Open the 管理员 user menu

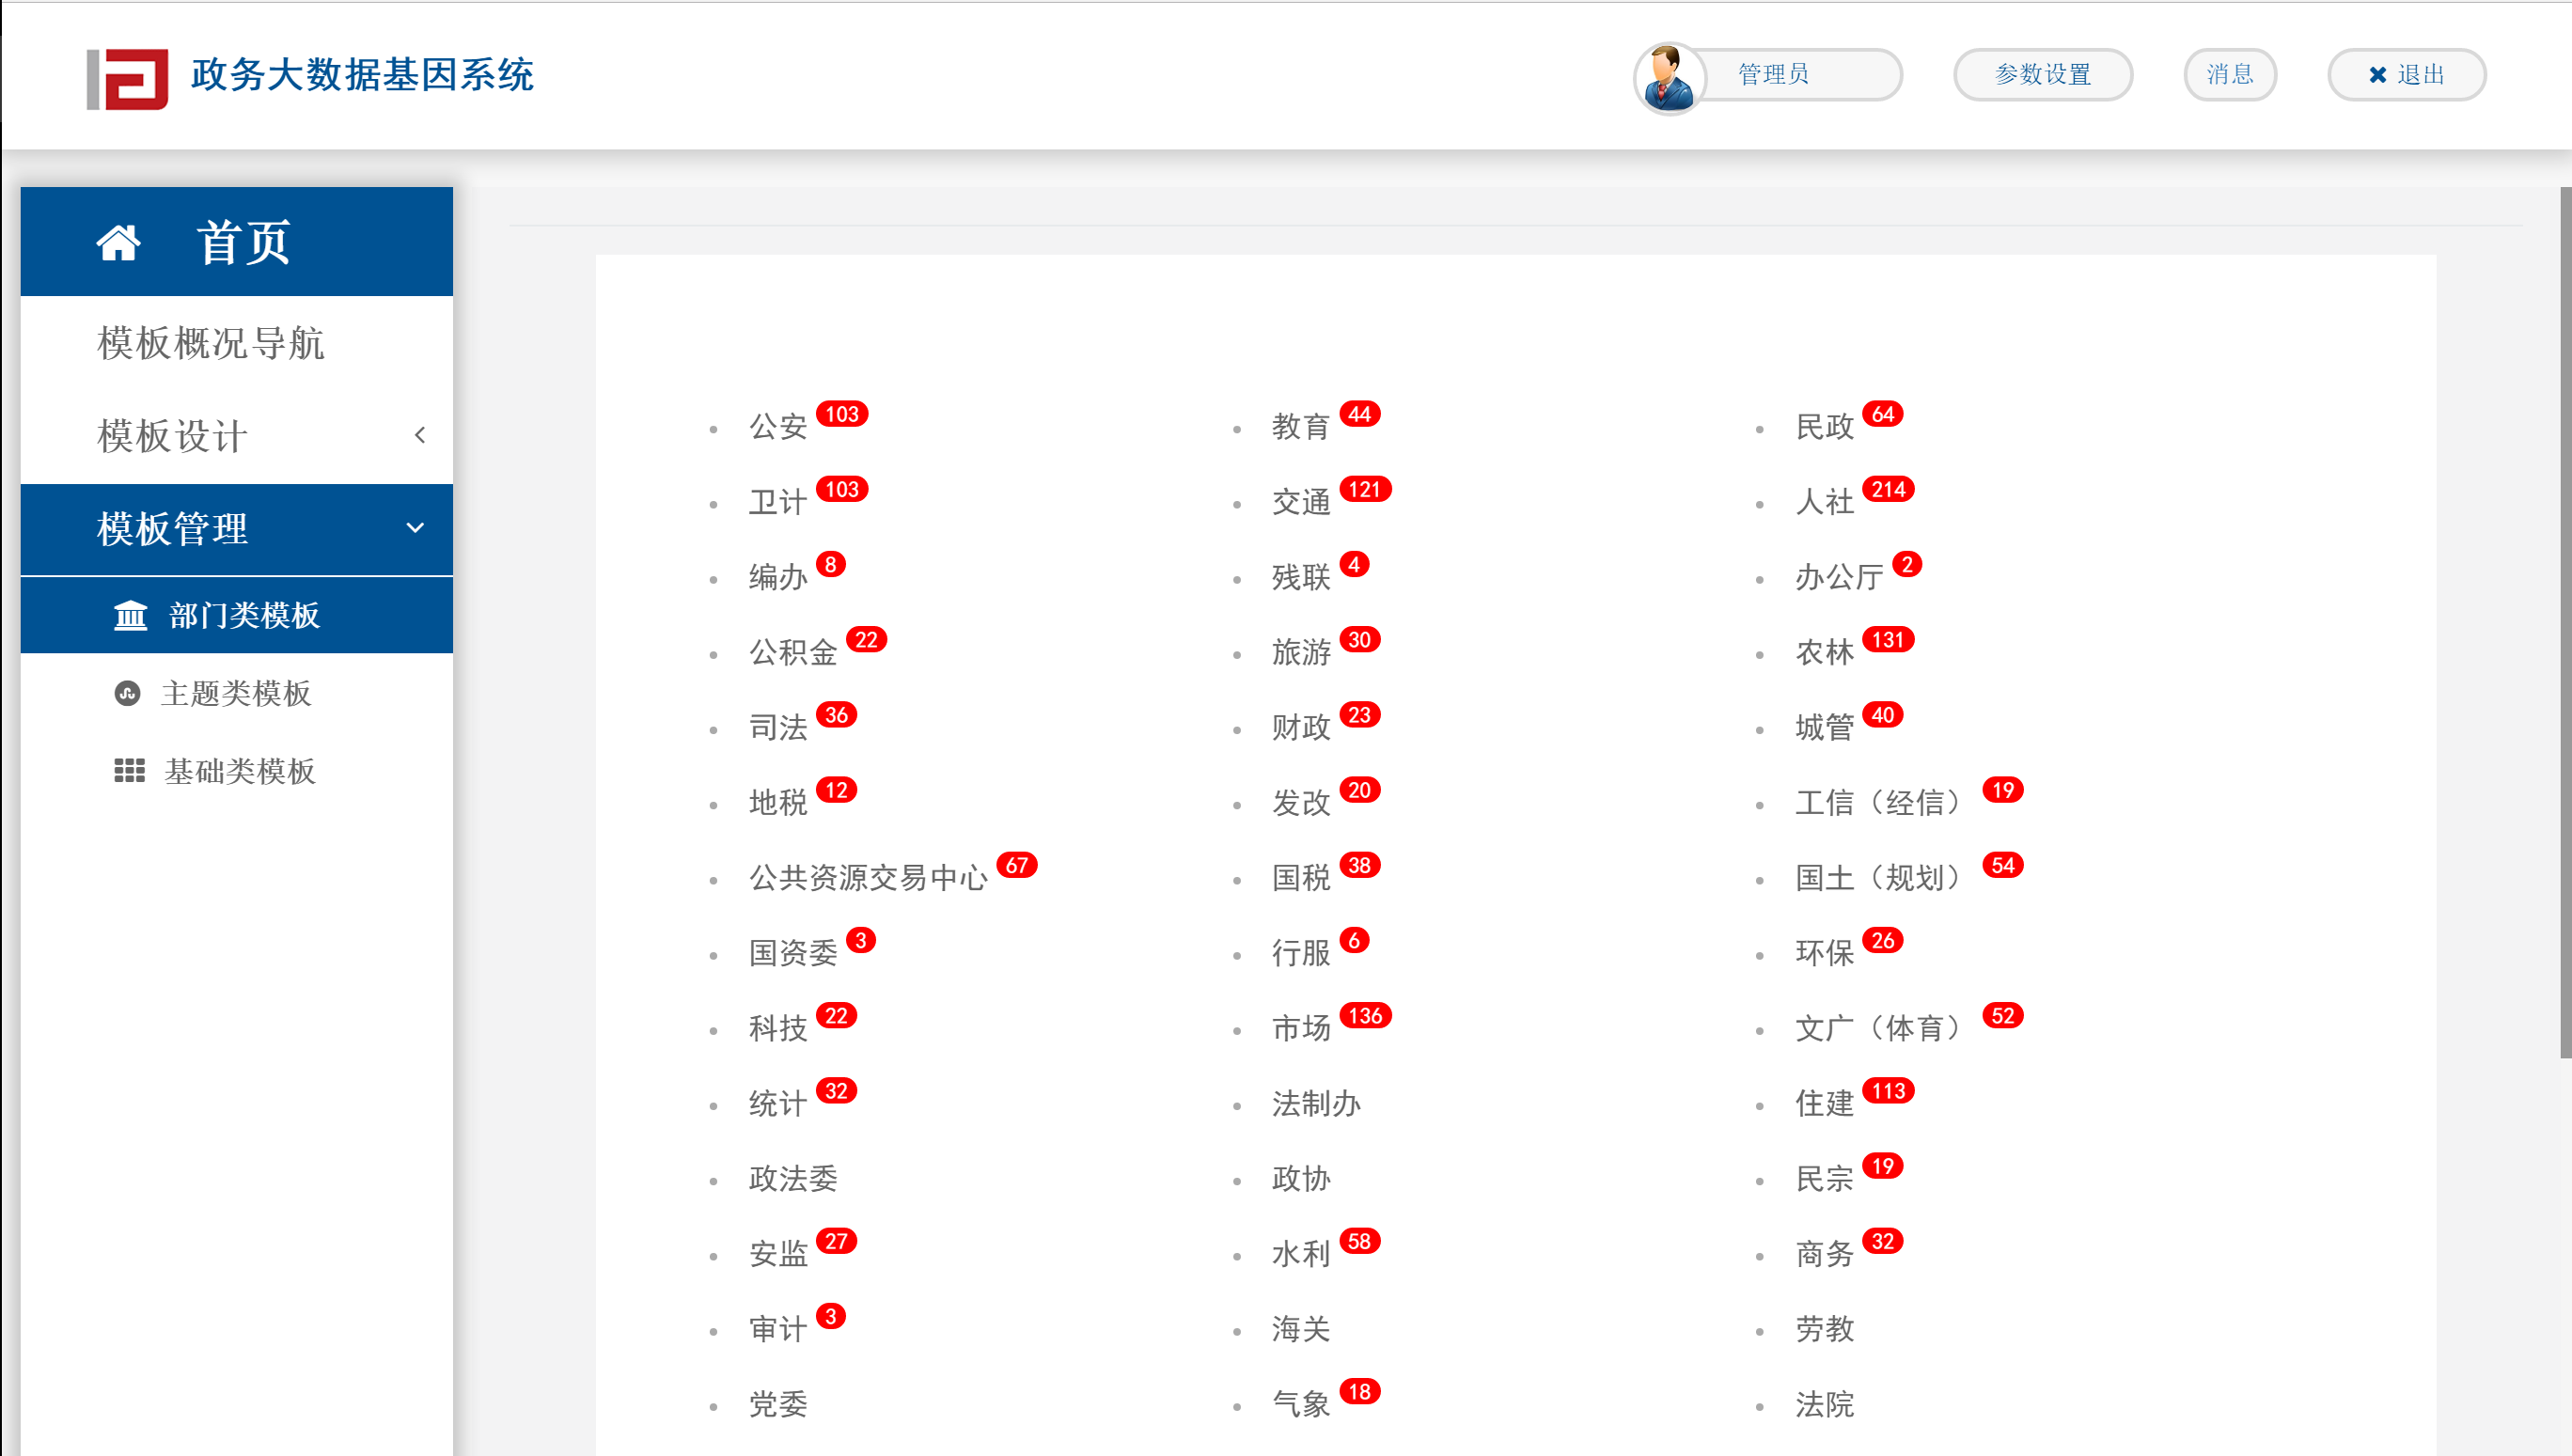[1773, 75]
